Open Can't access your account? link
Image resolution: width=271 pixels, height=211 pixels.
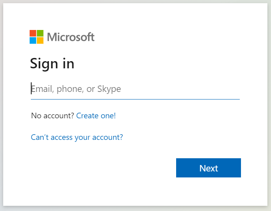[x=77, y=137]
